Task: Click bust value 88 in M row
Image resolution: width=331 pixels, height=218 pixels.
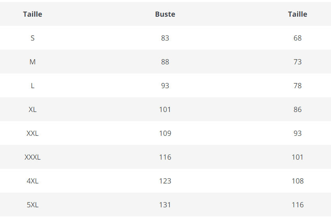Action: (165, 62)
